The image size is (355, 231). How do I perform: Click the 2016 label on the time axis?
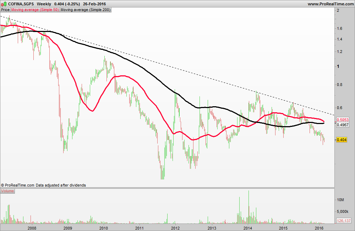pos(319,228)
